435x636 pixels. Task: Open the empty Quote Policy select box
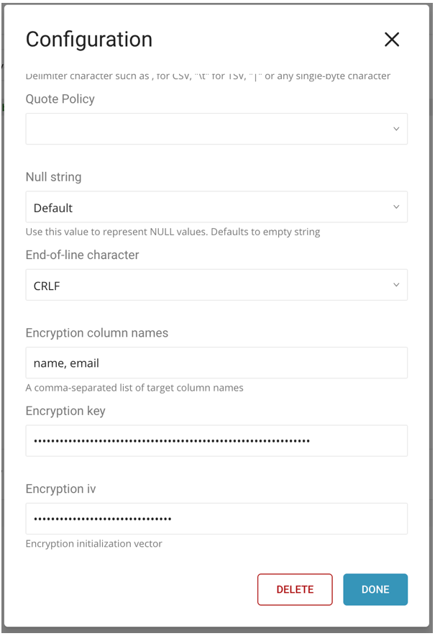(209, 130)
